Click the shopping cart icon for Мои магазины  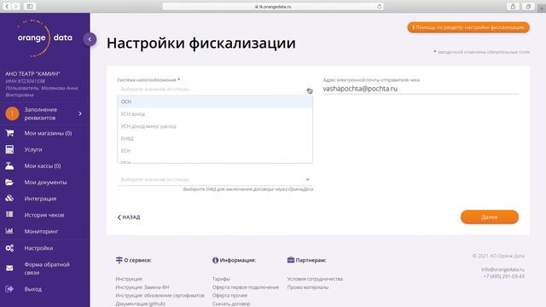(9, 133)
